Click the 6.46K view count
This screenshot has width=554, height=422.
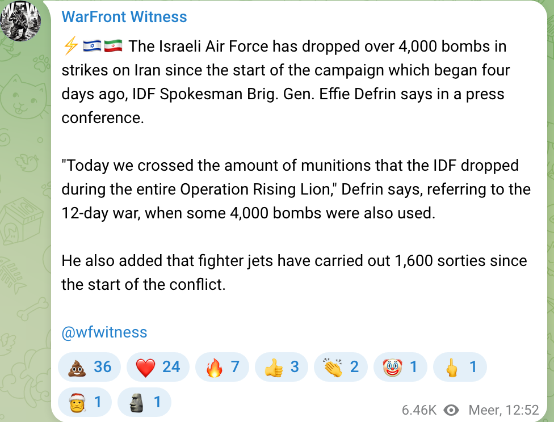point(419,410)
